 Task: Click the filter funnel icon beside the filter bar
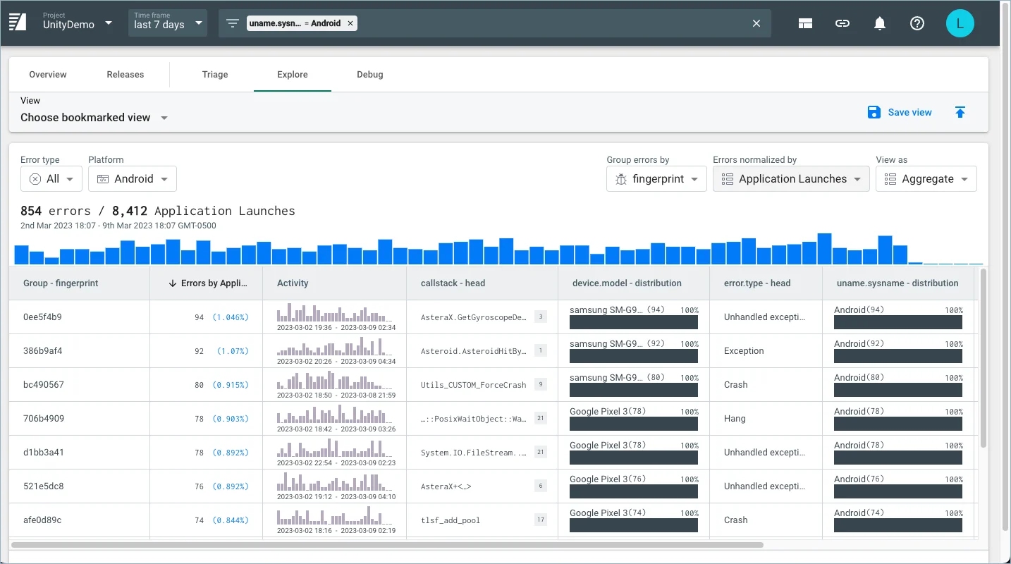pyautogui.click(x=232, y=23)
